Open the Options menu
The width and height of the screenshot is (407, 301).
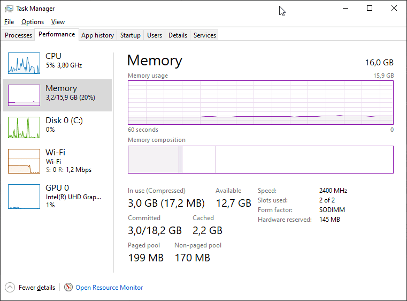coord(33,22)
